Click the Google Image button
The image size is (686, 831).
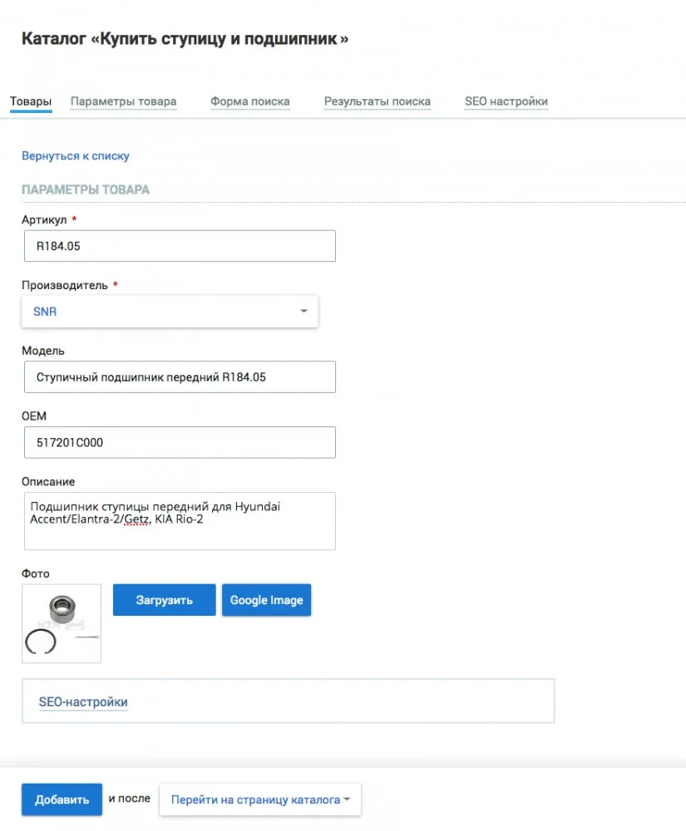[x=266, y=600]
